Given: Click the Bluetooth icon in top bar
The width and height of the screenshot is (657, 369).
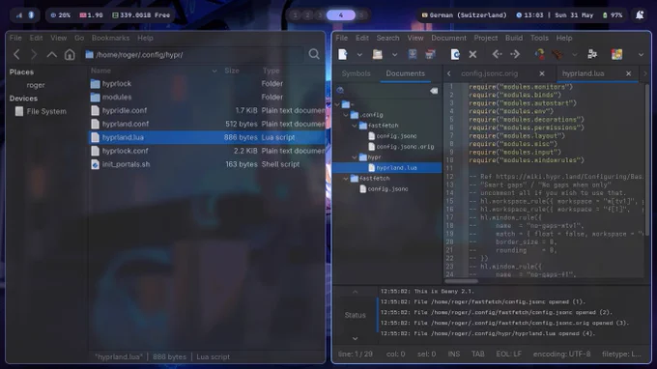Looking at the screenshot, I should point(31,15).
